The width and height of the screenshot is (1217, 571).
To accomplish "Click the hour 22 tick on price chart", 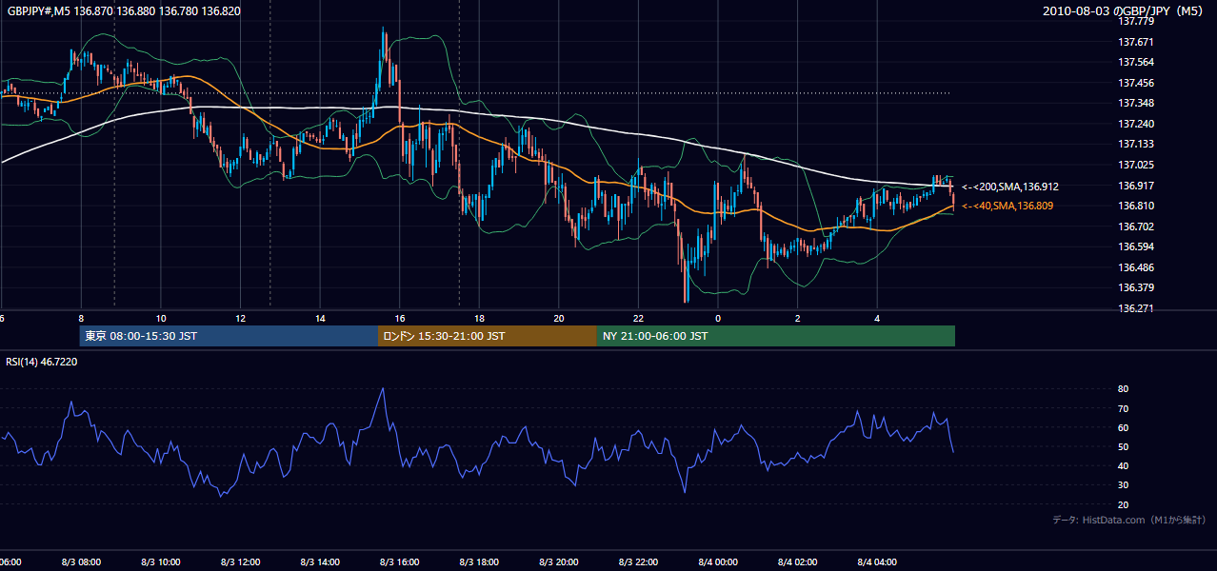I will [x=638, y=318].
